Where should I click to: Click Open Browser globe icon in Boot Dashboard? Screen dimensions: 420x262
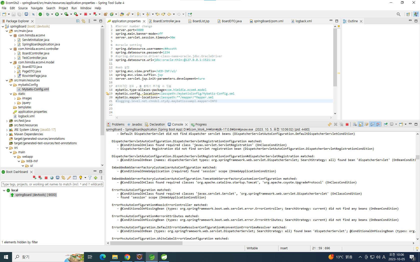coord(52,178)
